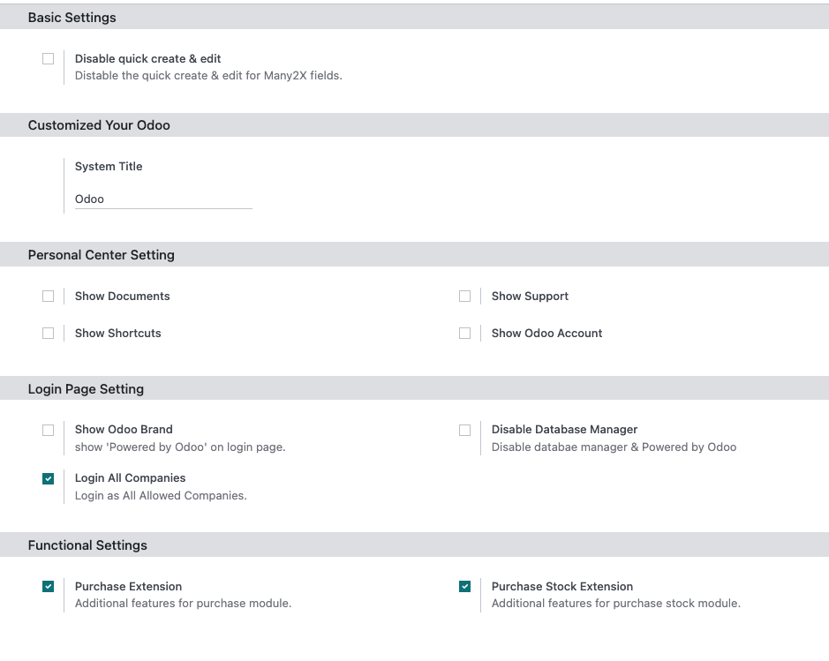Select the Functional Settings section header
This screenshot has width=829, height=661.
coord(87,545)
